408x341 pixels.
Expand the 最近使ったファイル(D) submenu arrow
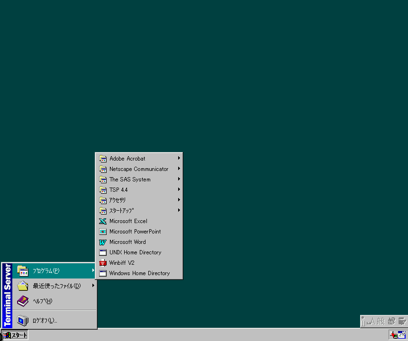pos(93,285)
